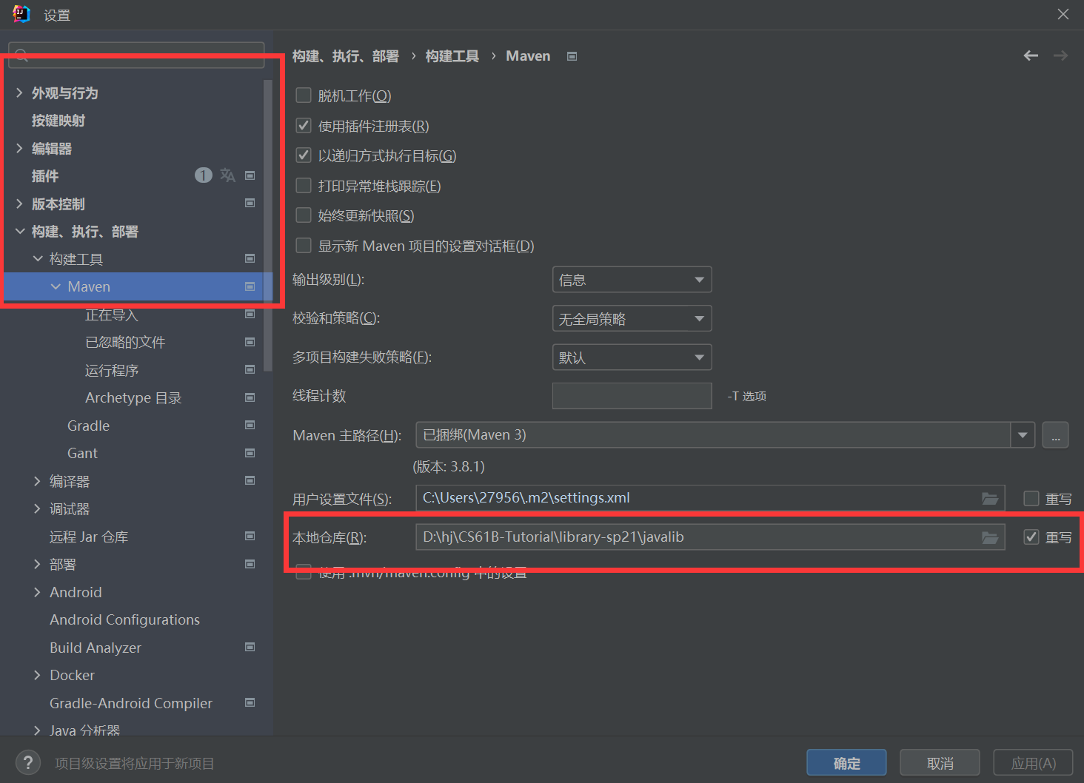Click the project-level icon on 版本控制 row
The height and width of the screenshot is (783, 1084).
tap(250, 203)
